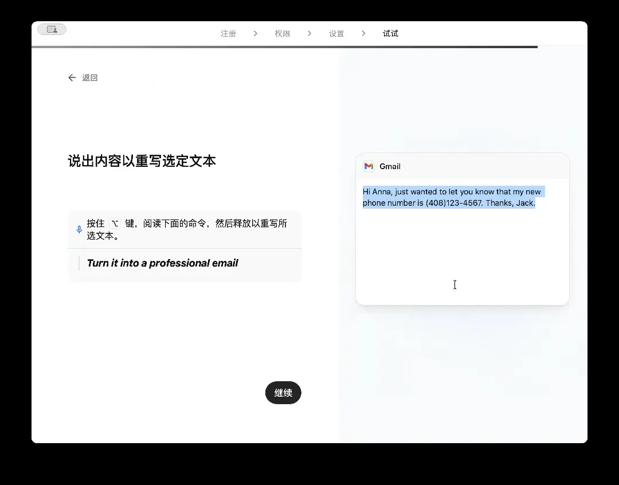Click the chevron between 权限 and 设置
Image resolution: width=619 pixels, height=485 pixels.
(309, 33)
